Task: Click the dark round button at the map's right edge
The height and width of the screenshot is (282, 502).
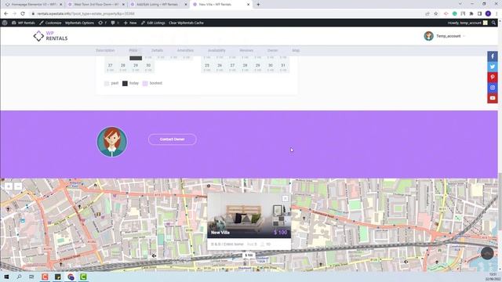Action: [x=487, y=253]
